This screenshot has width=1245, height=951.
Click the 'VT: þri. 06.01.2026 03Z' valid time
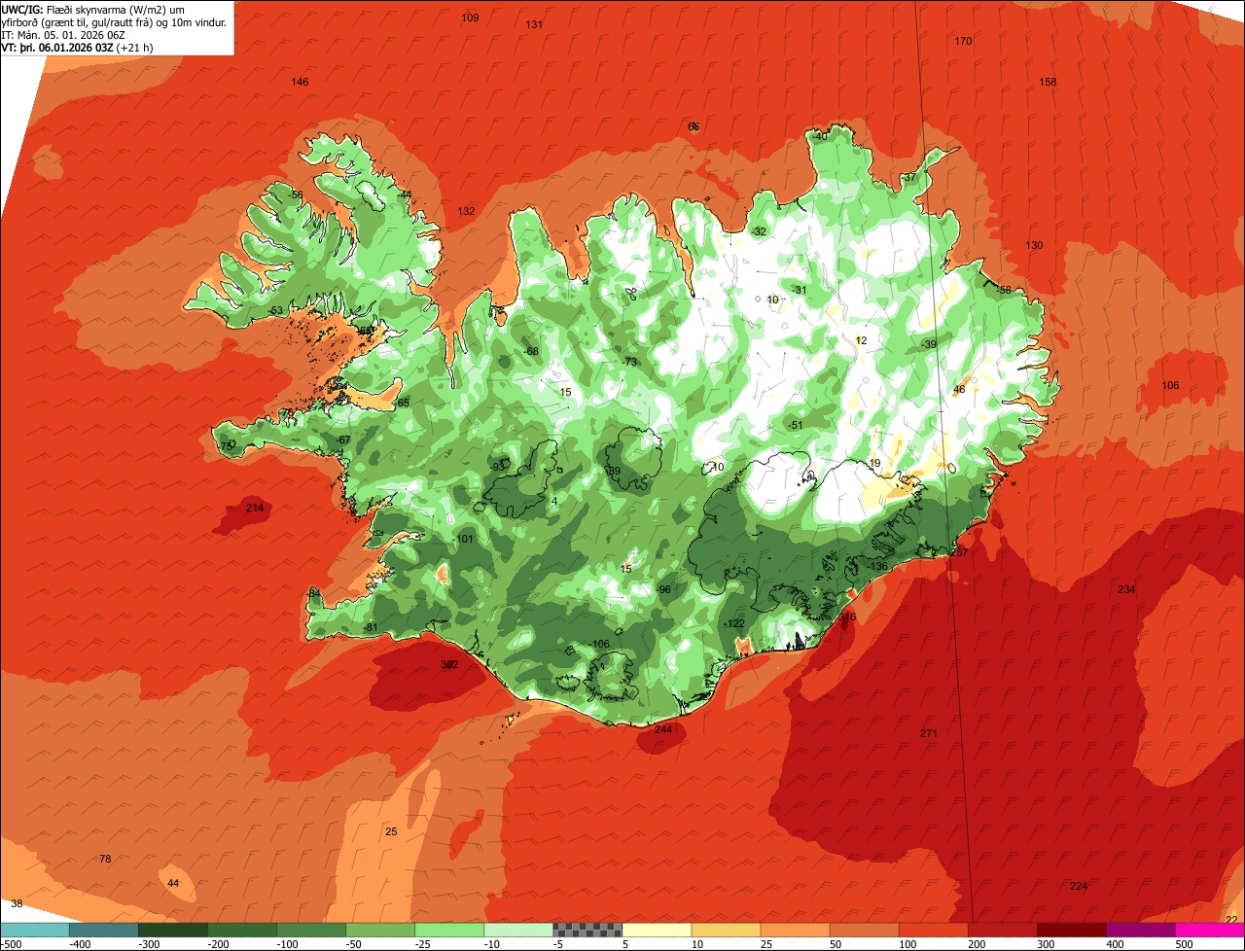tap(57, 47)
